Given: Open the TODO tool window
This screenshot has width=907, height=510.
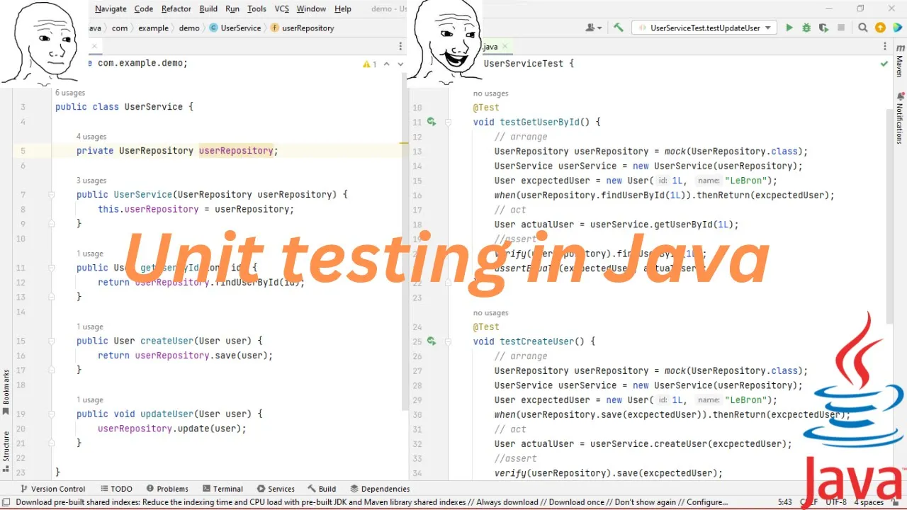Looking at the screenshot, I should pyautogui.click(x=116, y=489).
